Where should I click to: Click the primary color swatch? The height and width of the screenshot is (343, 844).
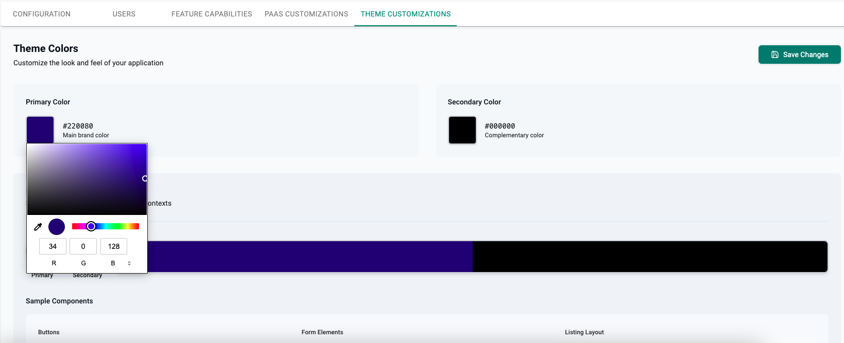(40, 130)
